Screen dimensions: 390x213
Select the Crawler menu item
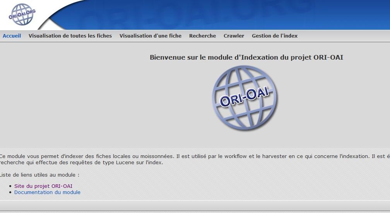[x=234, y=36]
